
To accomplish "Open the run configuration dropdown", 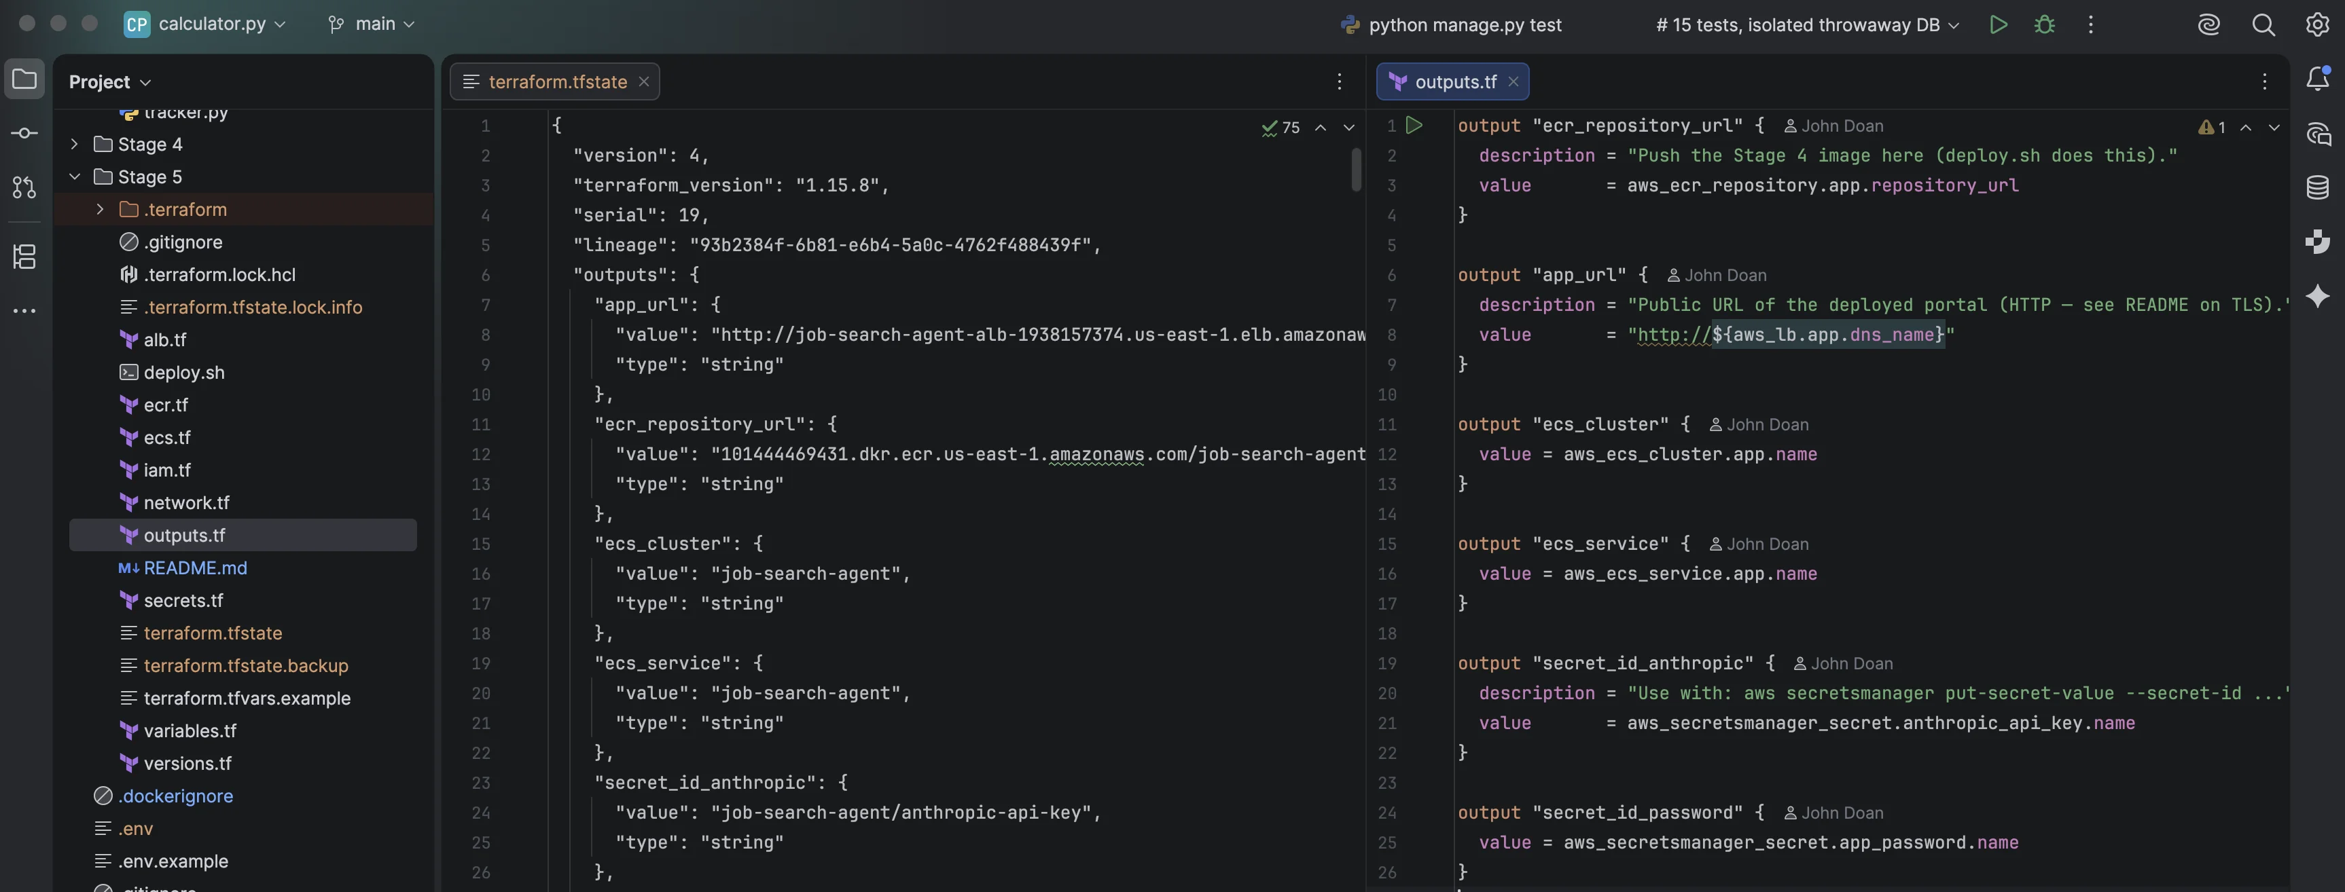I will point(1808,24).
